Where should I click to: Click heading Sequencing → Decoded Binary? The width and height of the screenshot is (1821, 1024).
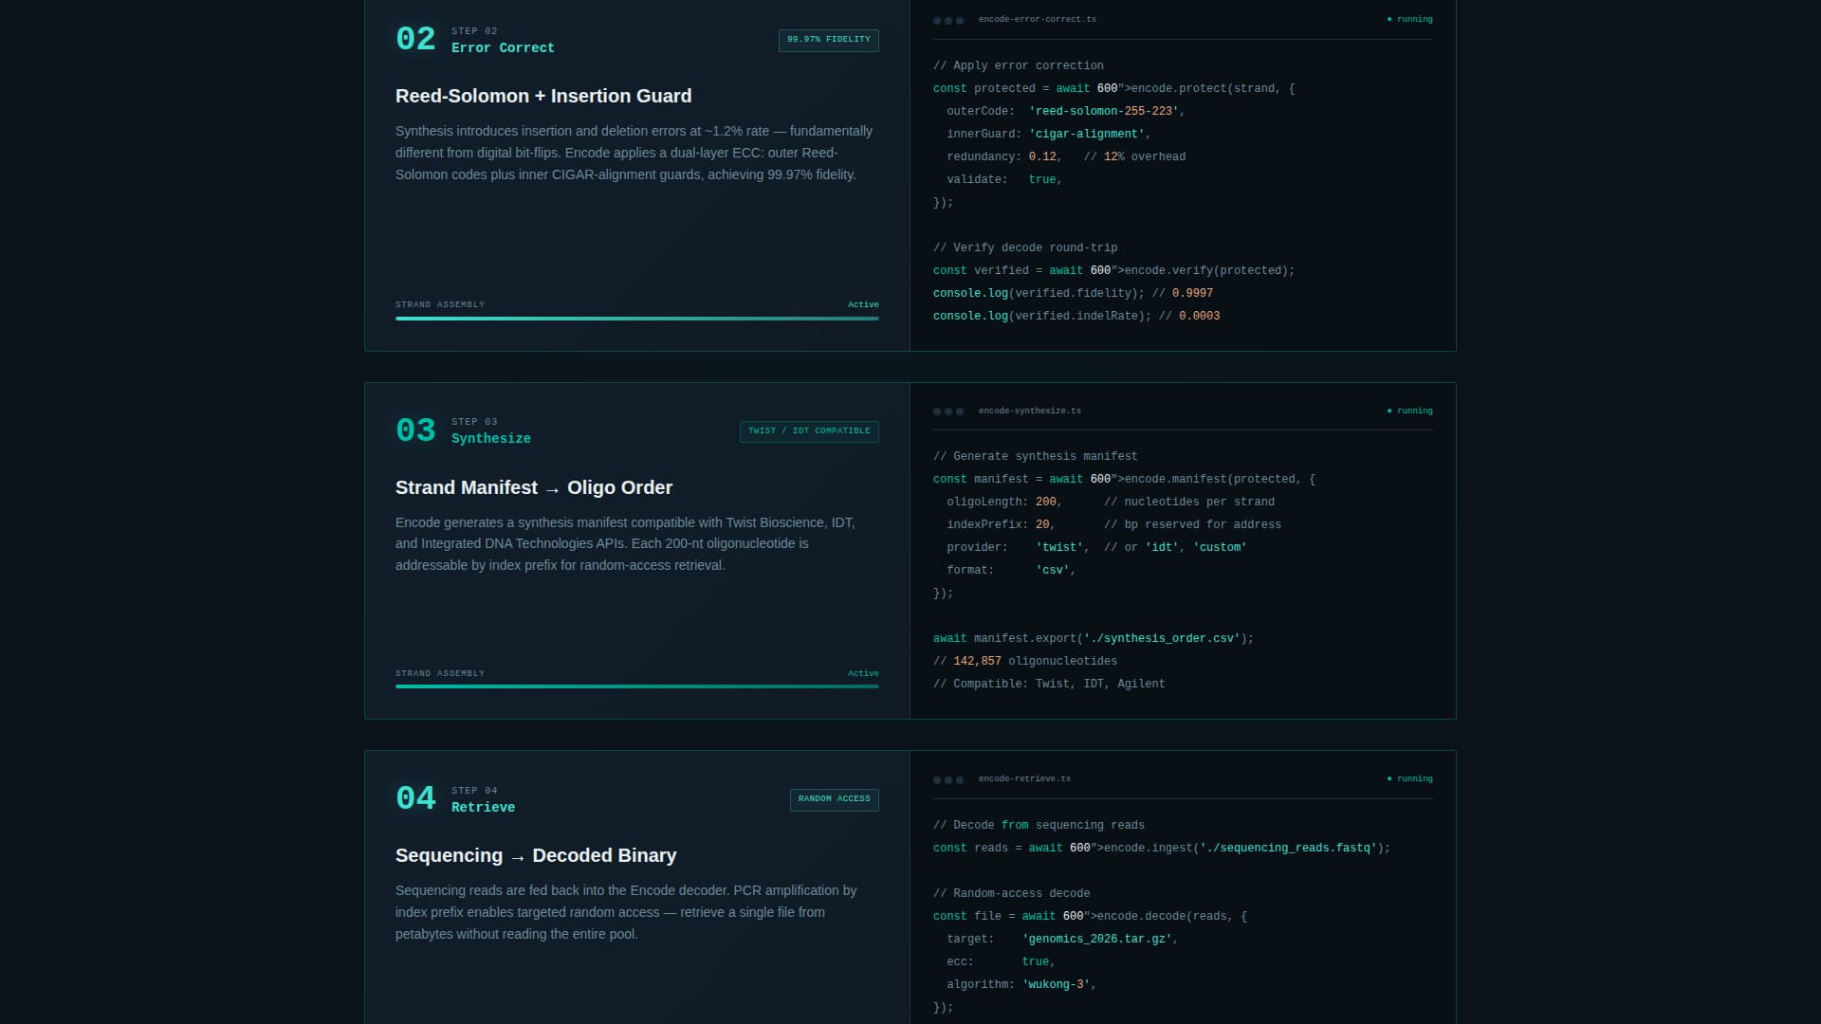(536, 855)
